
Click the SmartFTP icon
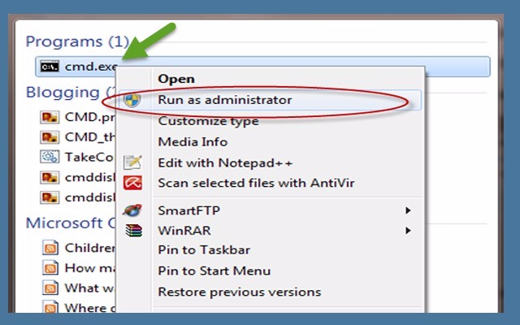pos(132,210)
